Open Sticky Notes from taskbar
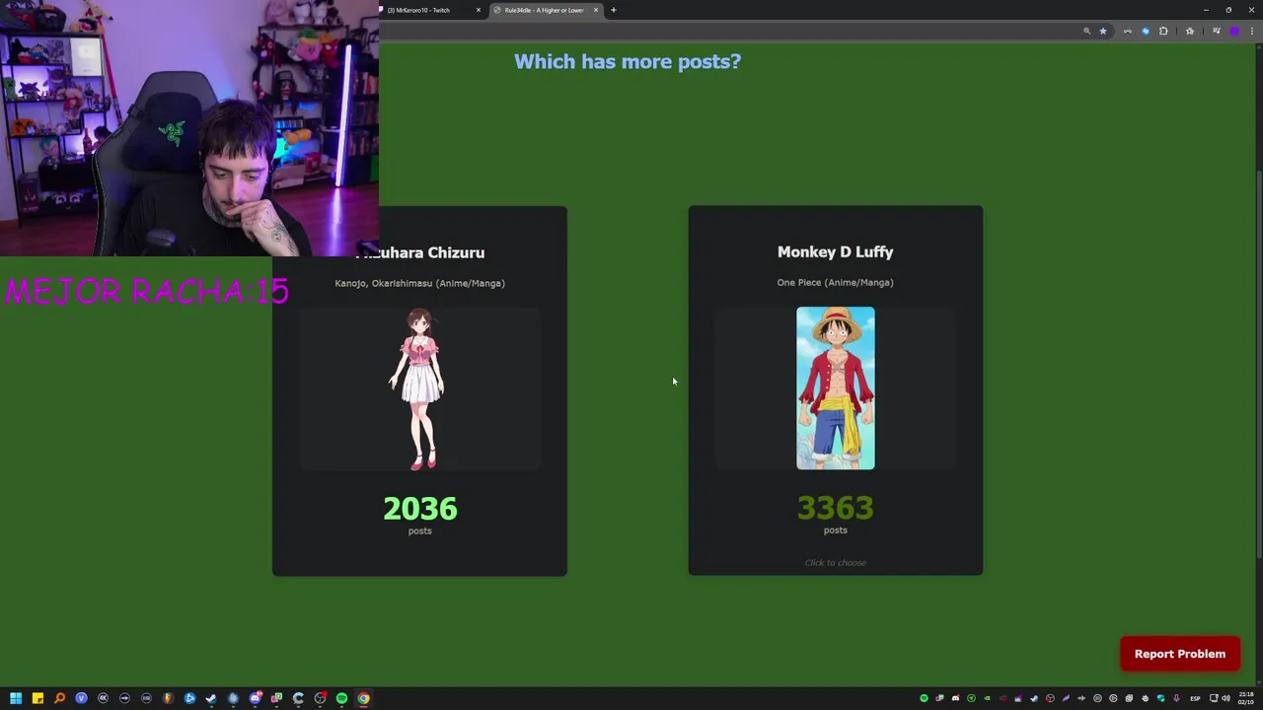The height and width of the screenshot is (710, 1263). tap(37, 698)
